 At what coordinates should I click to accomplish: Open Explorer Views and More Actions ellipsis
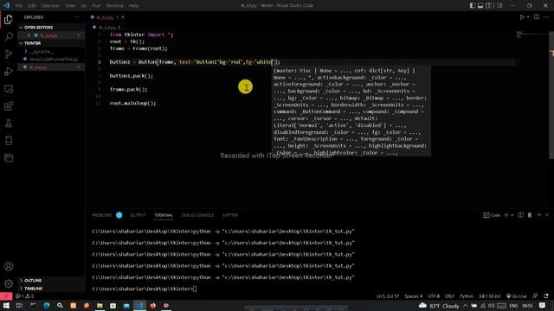coord(77,17)
